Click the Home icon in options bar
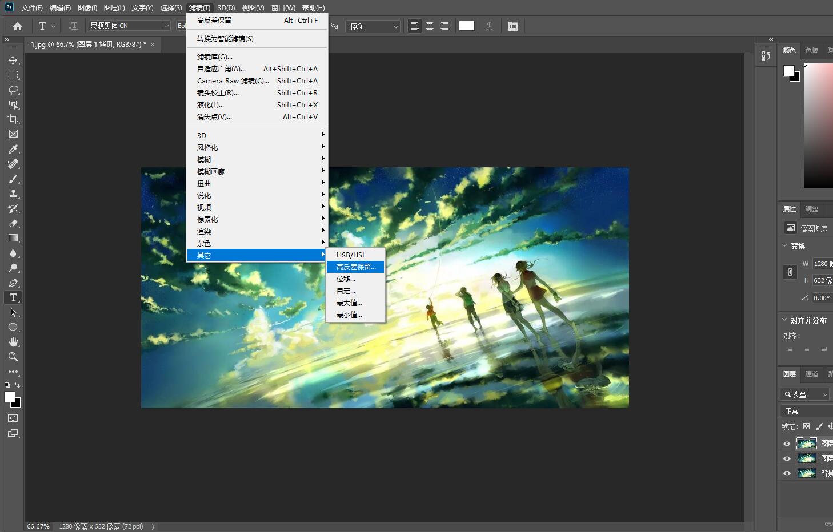This screenshot has height=532, width=833. [18, 26]
